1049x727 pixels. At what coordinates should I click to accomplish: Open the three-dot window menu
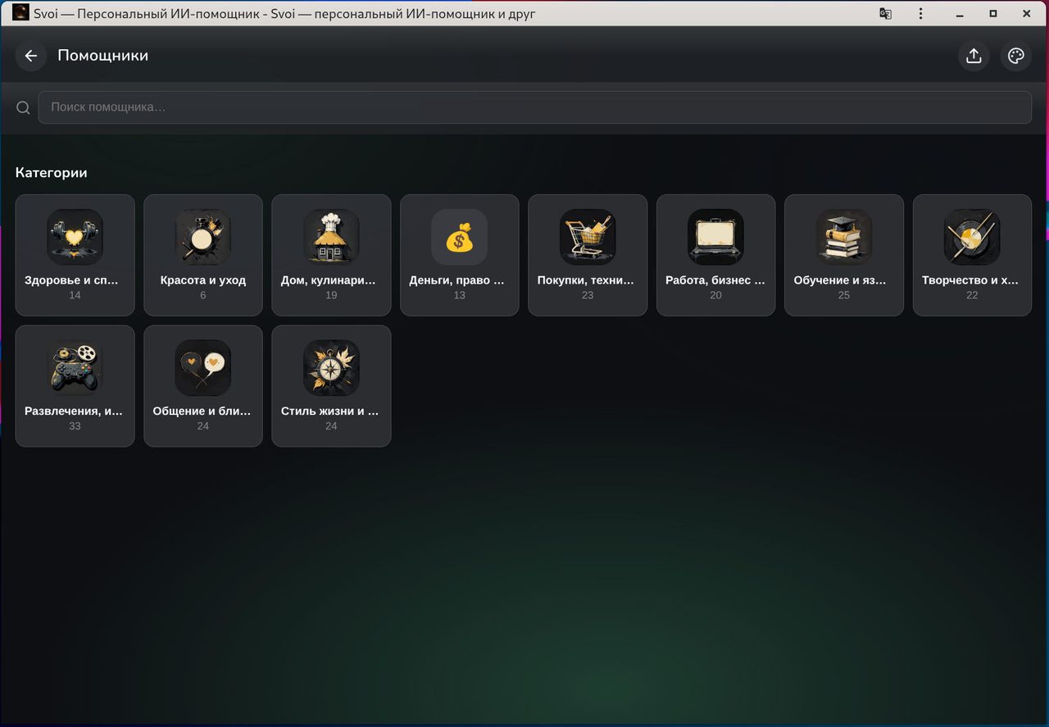(921, 13)
